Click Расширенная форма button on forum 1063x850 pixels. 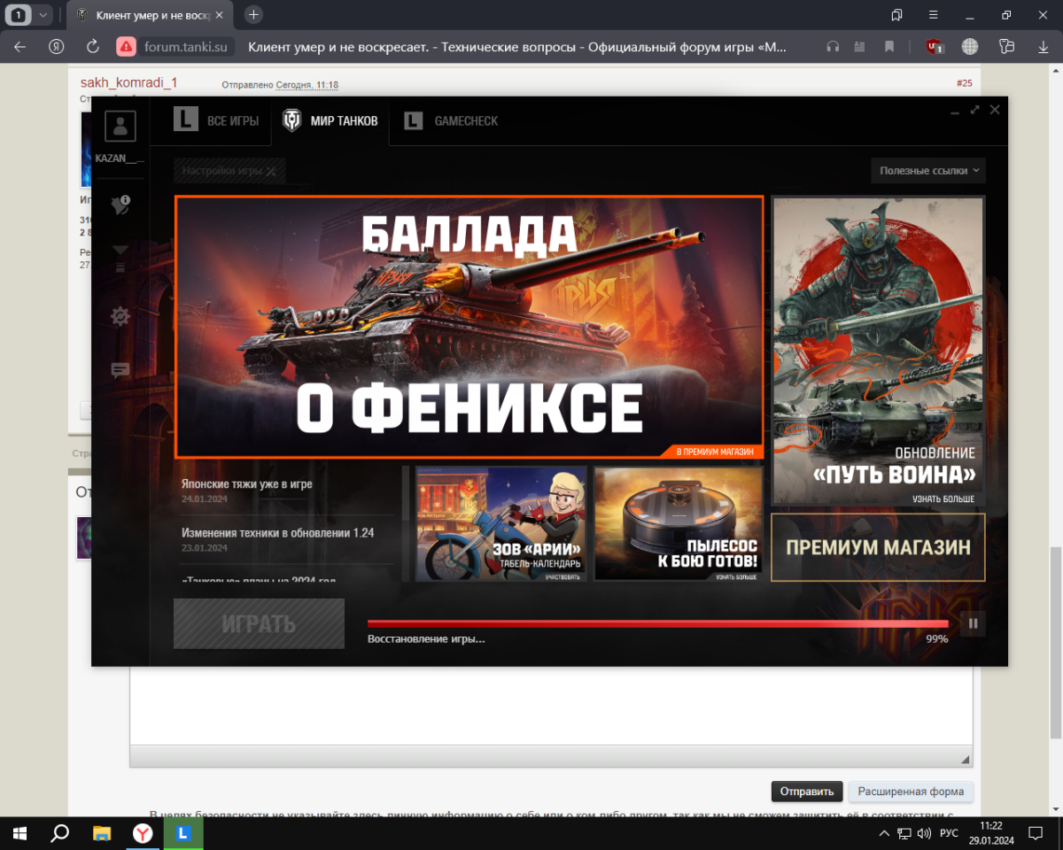pyautogui.click(x=911, y=792)
